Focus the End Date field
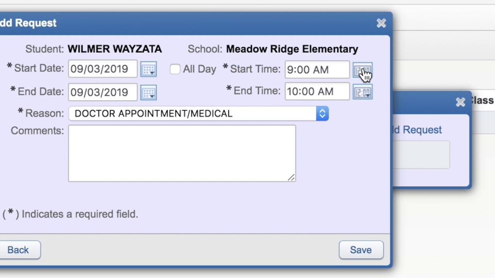The image size is (495, 278). [102, 92]
